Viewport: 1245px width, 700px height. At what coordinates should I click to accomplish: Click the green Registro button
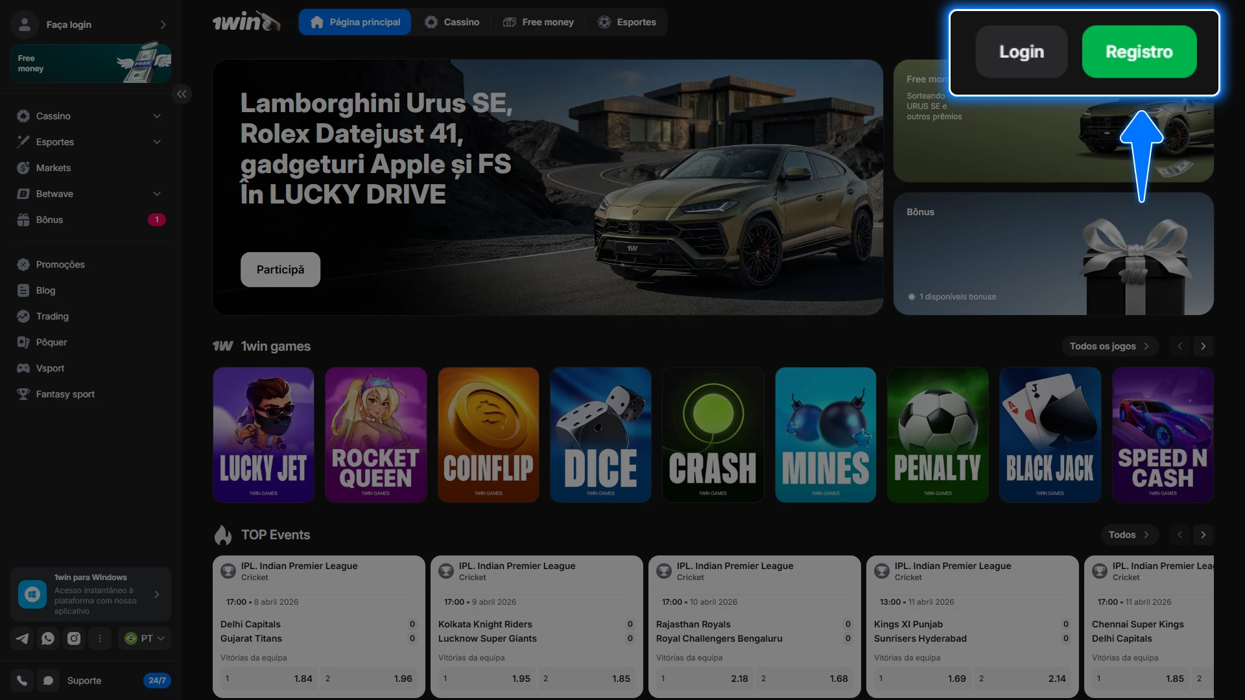pos(1139,52)
